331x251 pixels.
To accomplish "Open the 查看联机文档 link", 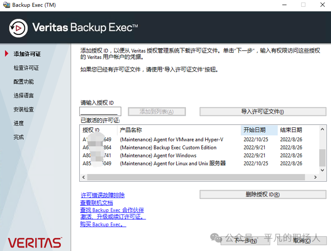I will 96,203.
